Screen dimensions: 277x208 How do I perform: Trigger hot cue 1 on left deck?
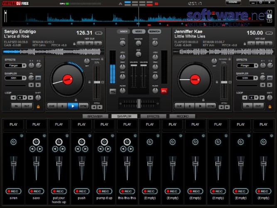(81, 44)
